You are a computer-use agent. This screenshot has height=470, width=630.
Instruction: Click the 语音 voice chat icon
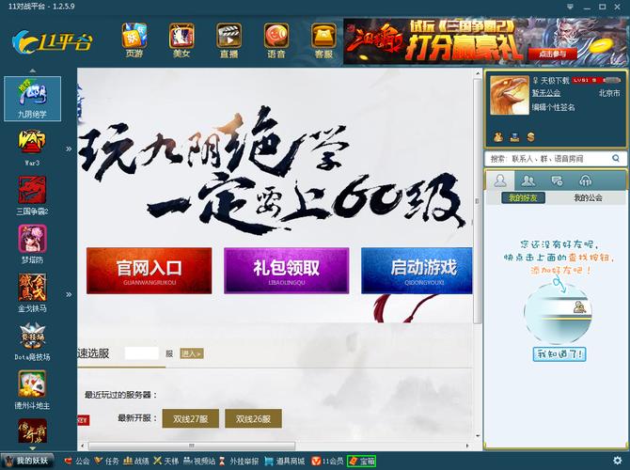(x=276, y=41)
